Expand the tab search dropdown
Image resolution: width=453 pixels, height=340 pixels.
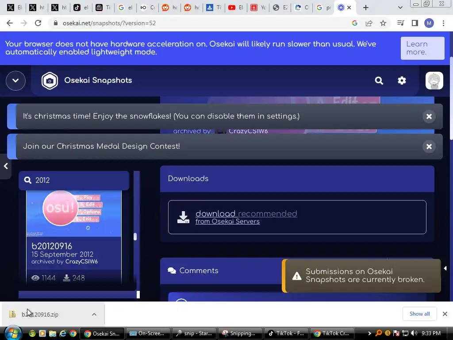pos(400,8)
